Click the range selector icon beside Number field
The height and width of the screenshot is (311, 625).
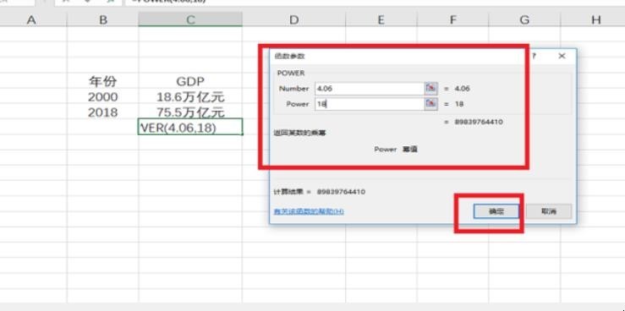click(x=430, y=89)
